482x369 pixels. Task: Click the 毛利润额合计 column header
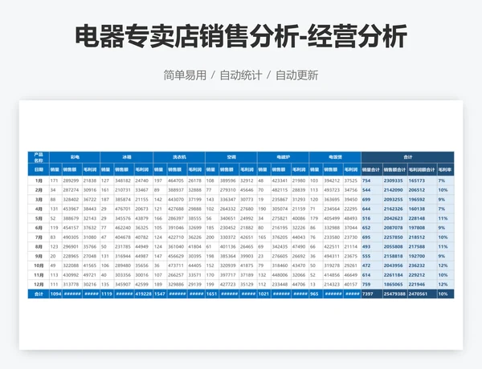coord(422,169)
